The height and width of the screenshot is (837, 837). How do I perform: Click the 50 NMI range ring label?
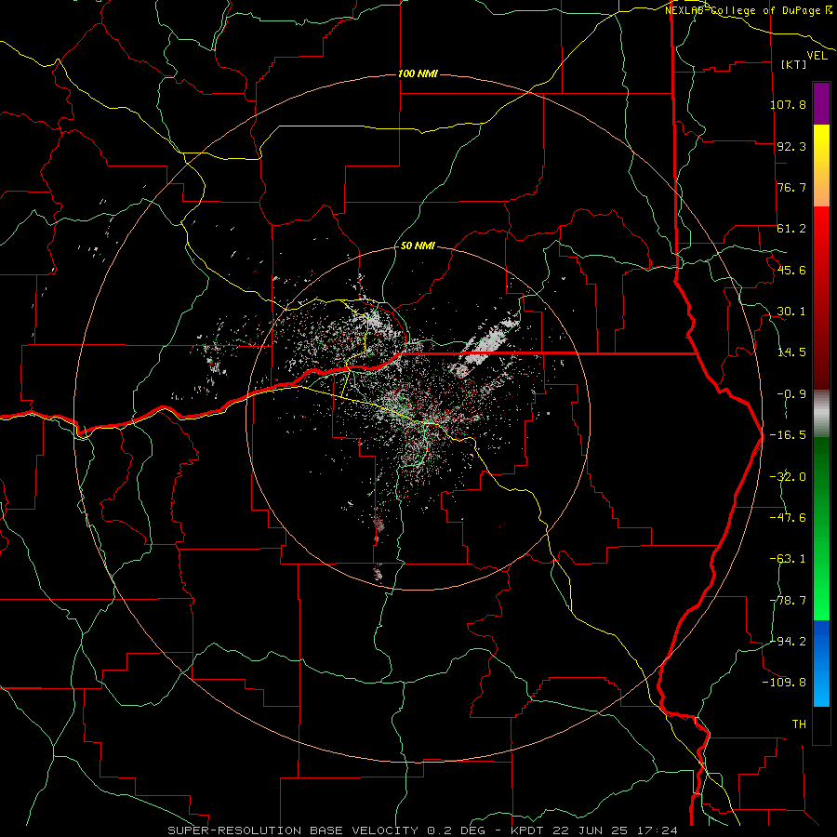click(x=418, y=246)
